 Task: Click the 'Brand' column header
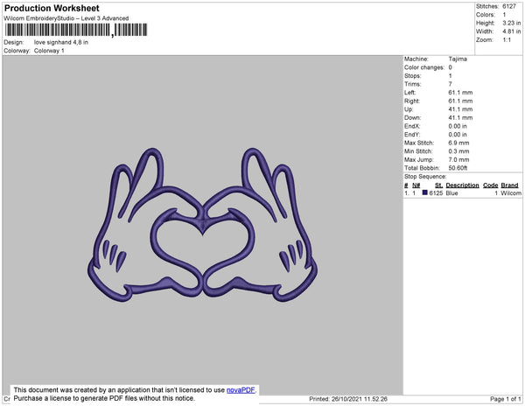point(509,185)
